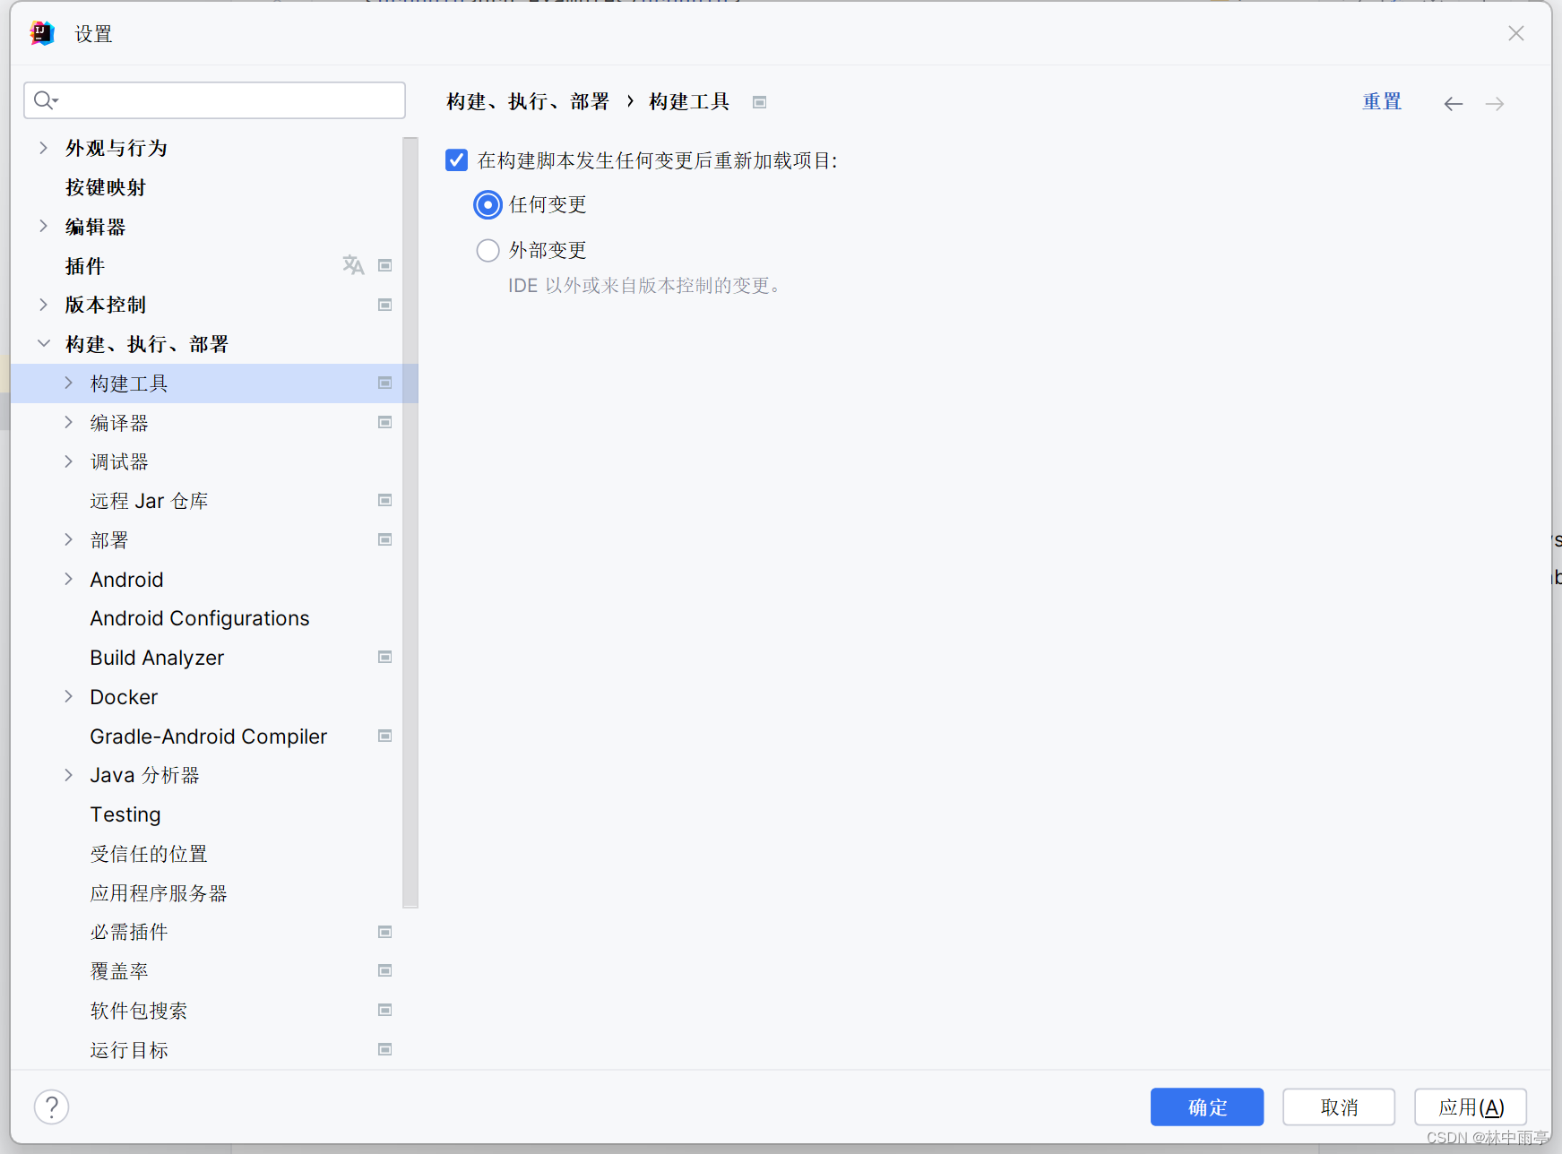Image resolution: width=1562 pixels, height=1154 pixels.
Task: Click the translation icon next to 插件
Action: coord(353,265)
